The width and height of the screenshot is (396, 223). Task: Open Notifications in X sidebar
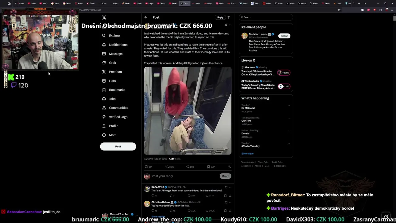click(114, 45)
